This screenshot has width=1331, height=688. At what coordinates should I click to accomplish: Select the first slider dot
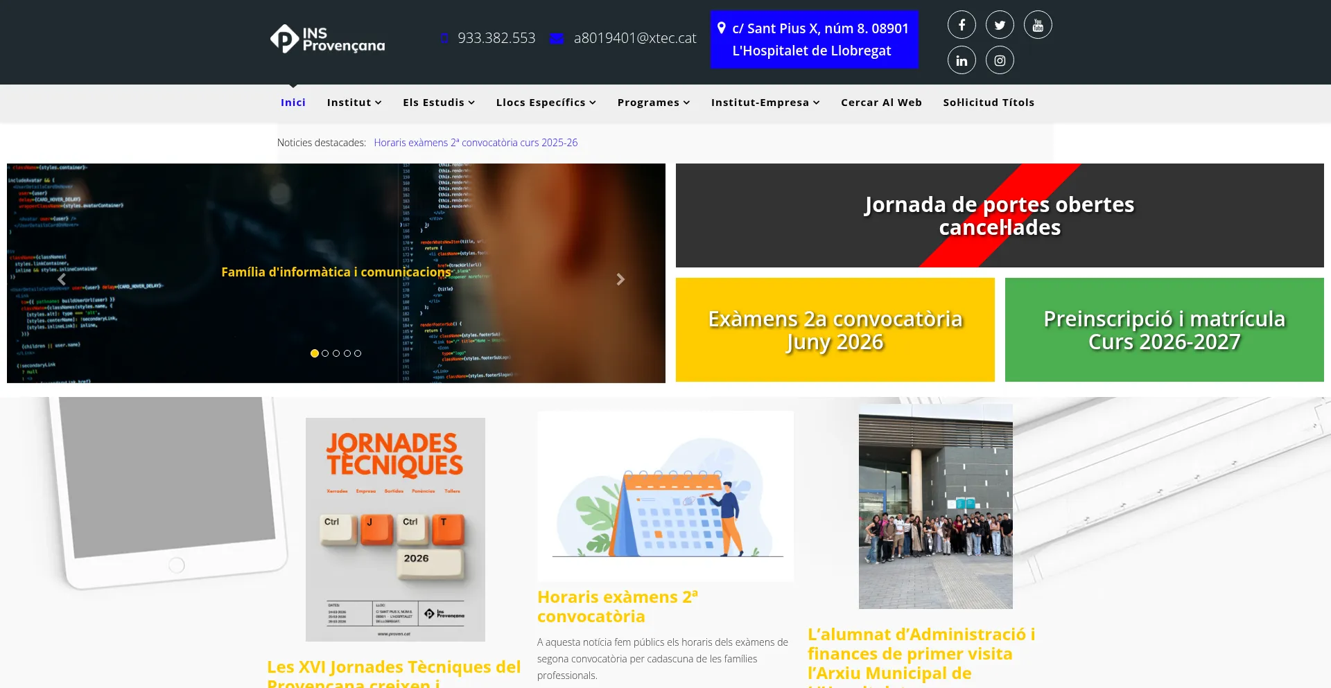pos(315,353)
